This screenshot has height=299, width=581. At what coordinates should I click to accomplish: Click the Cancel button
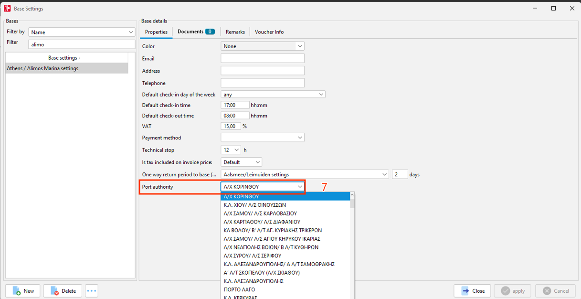555,291
